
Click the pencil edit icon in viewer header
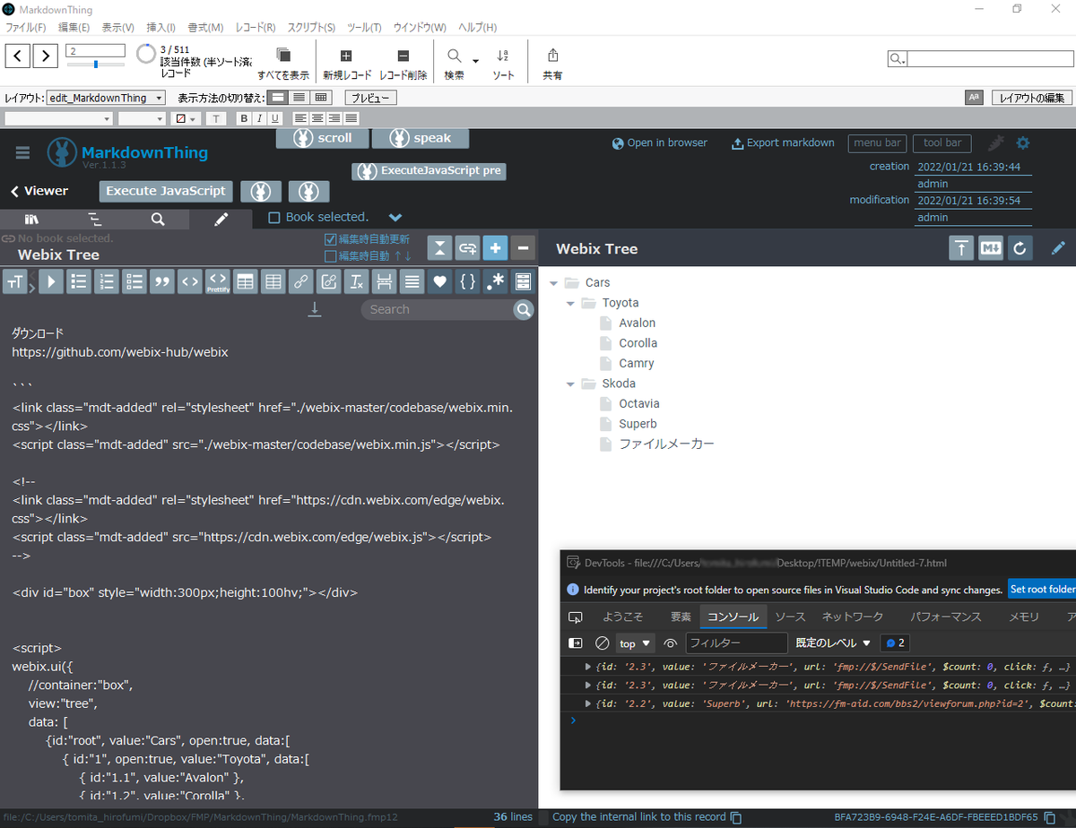(1059, 248)
